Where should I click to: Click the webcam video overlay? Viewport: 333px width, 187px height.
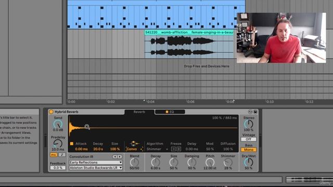pyautogui.click(x=281, y=38)
